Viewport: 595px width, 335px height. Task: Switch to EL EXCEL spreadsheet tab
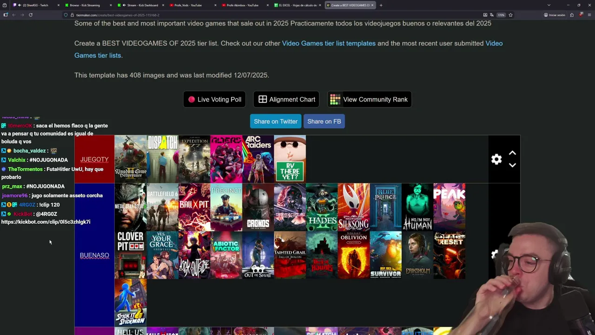297,5
